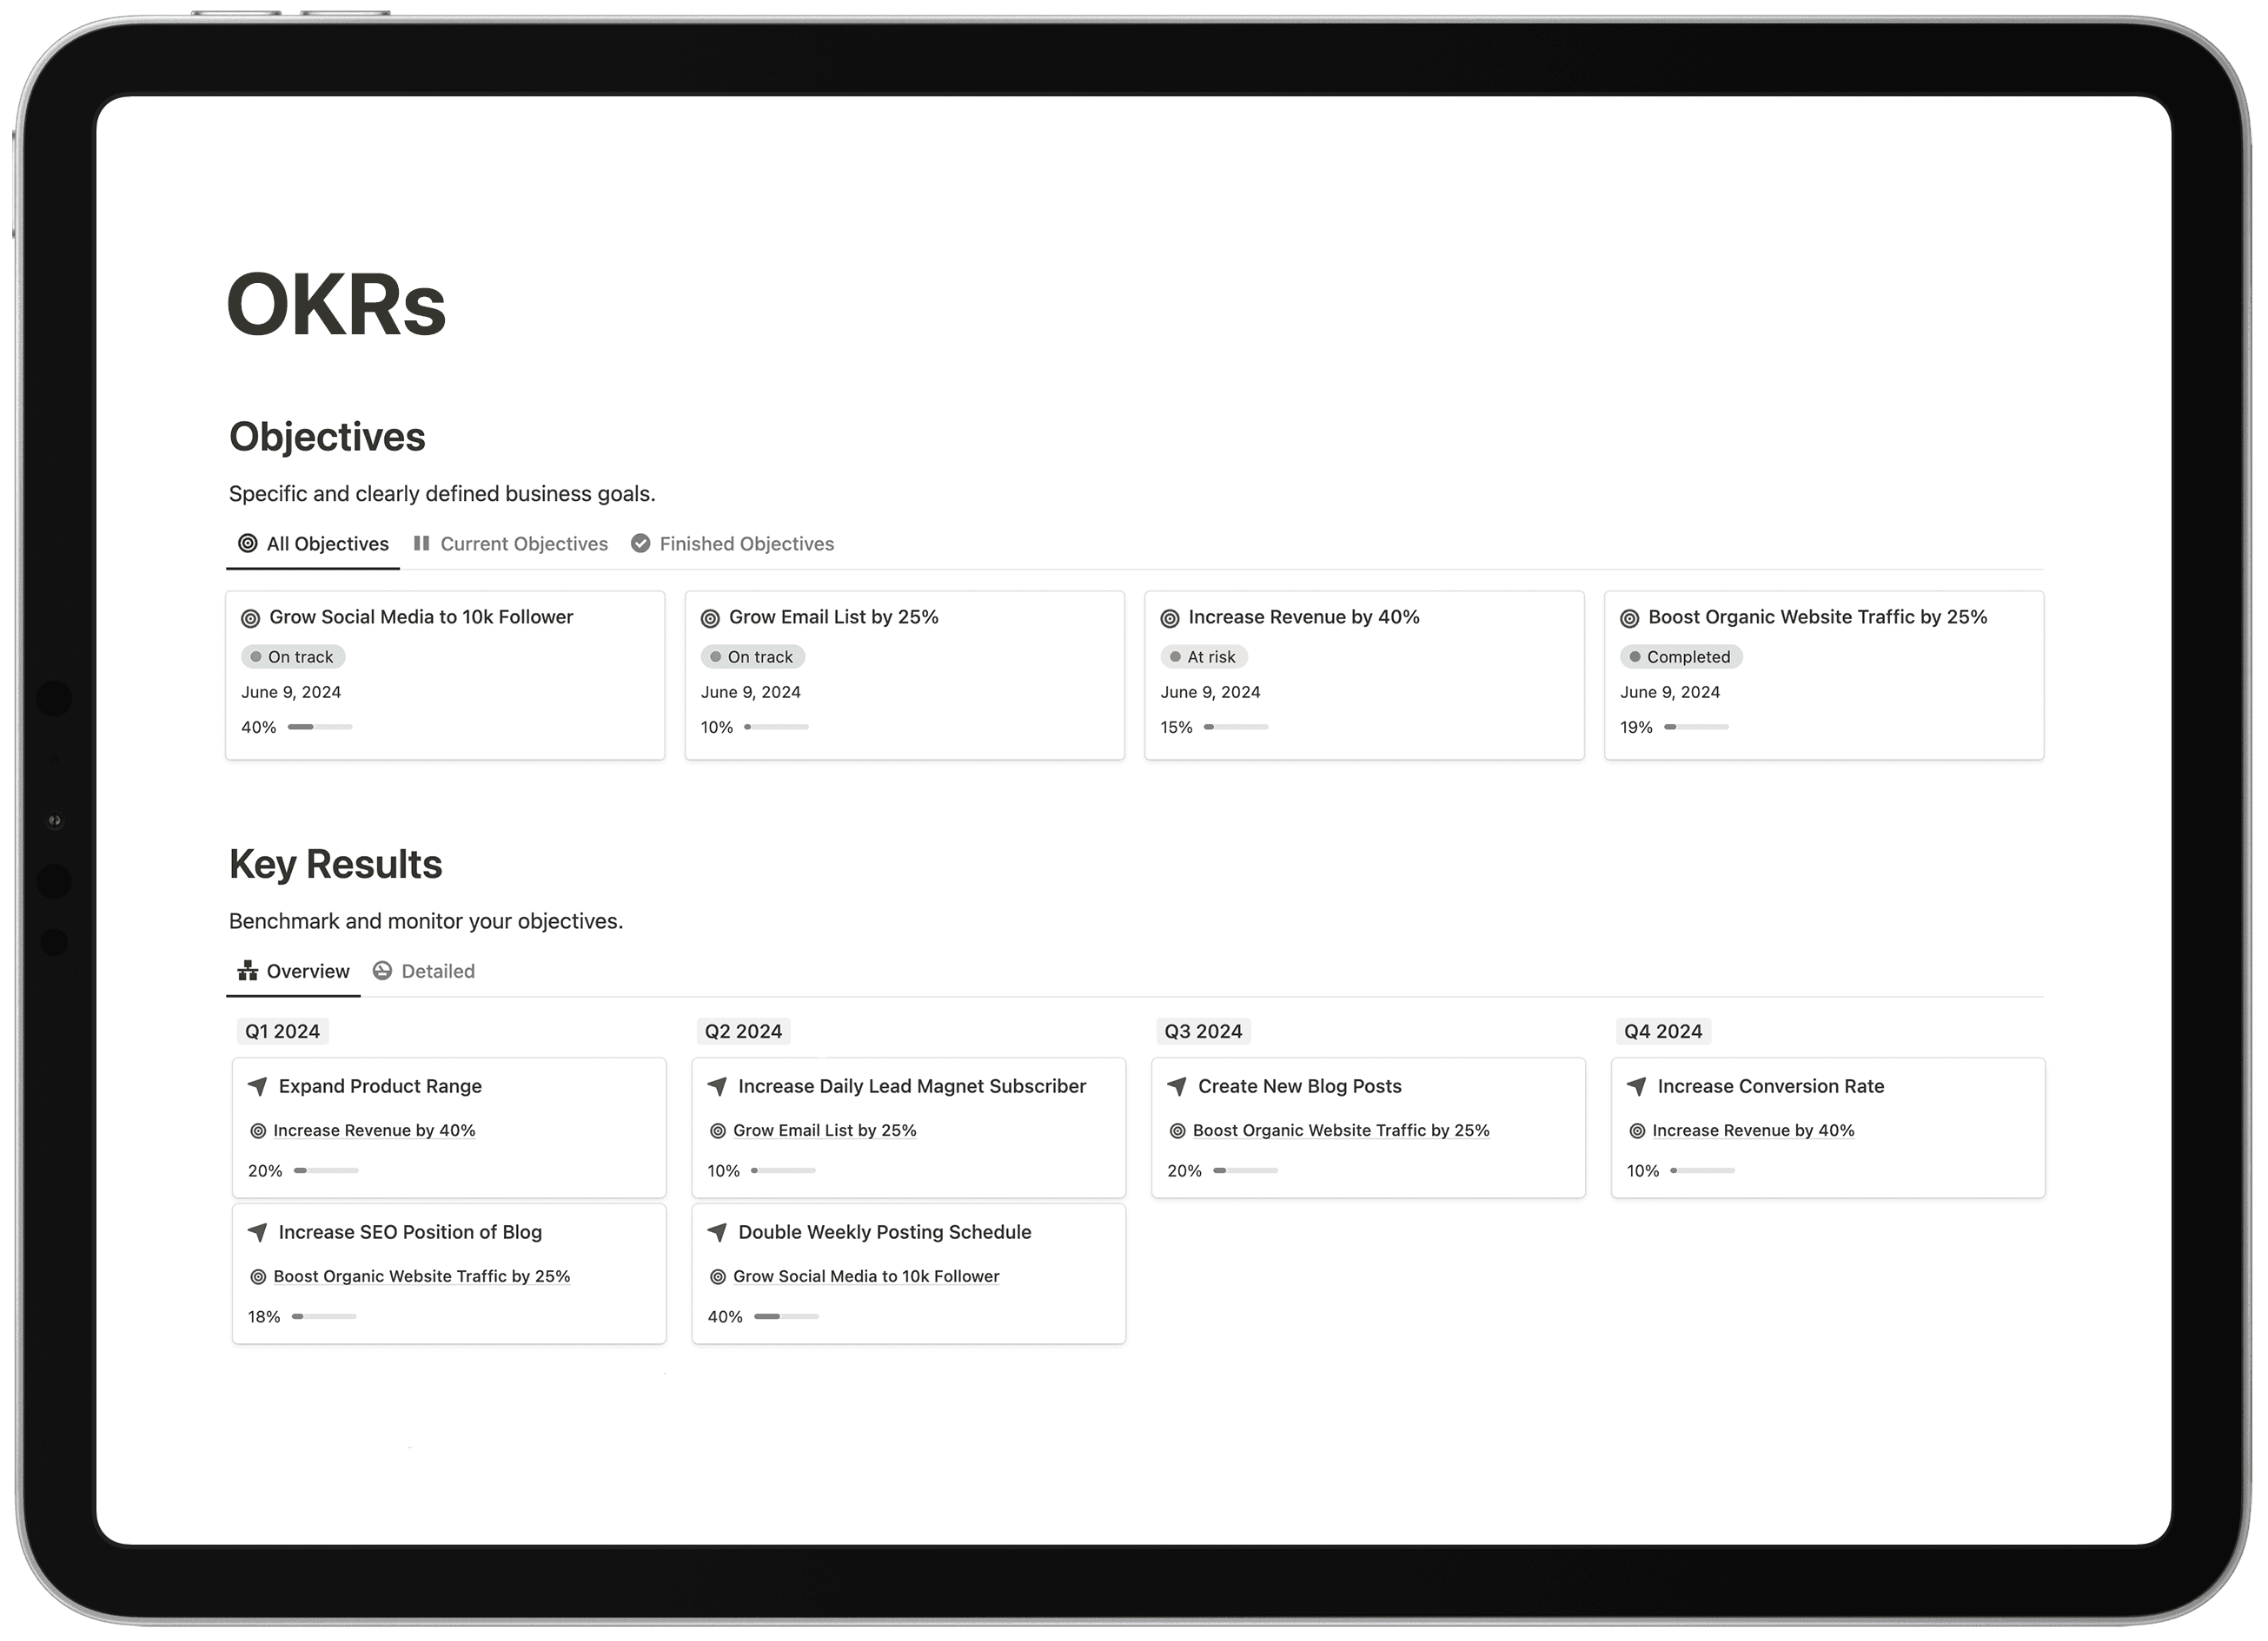The width and height of the screenshot is (2268, 1641).
Task: Click the OKRs page title
Action: (337, 306)
